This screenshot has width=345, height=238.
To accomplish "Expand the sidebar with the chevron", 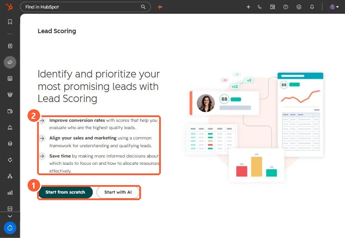I will [10, 216].
